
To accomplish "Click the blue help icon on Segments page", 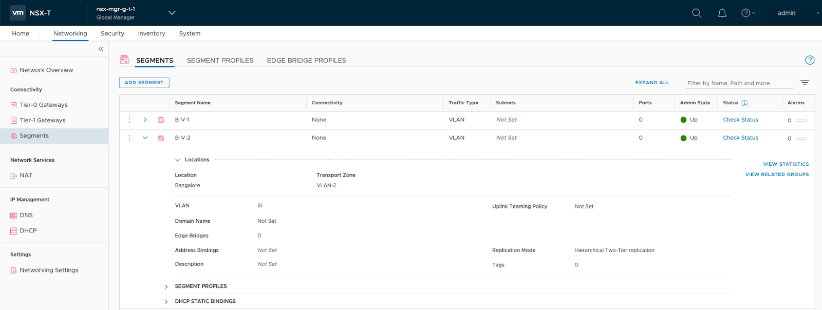I will [x=810, y=60].
